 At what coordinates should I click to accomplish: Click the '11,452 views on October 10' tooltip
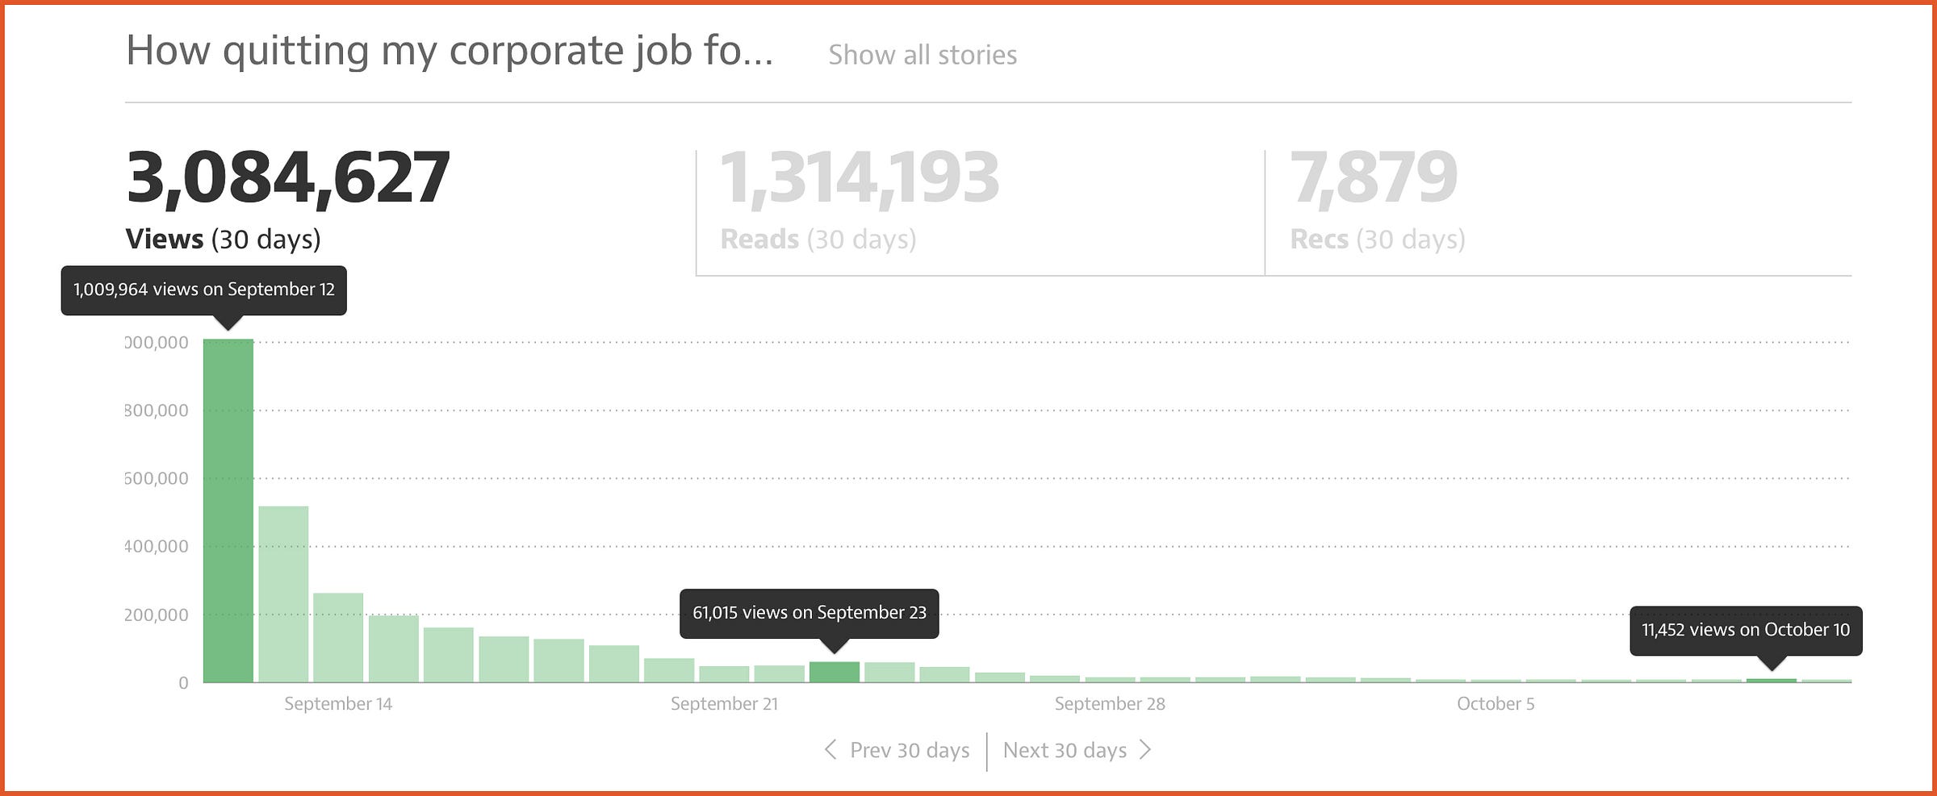(x=1746, y=630)
